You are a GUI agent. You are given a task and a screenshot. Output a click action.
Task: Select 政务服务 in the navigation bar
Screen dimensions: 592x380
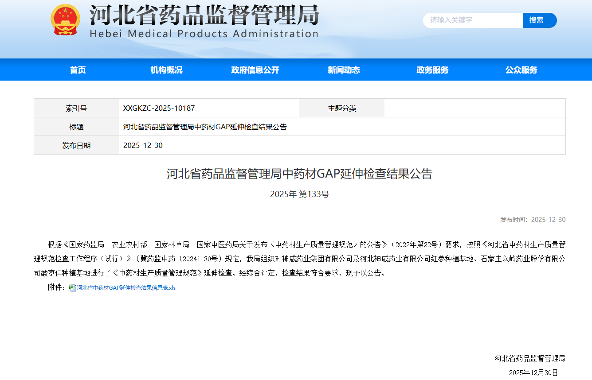[432, 70]
